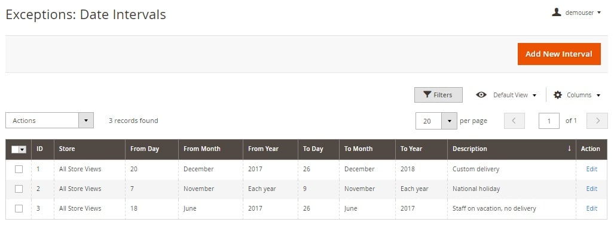Select the National holiday row checkbox
The width and height of the screenshot is (614, 225).
pos(19,189)
